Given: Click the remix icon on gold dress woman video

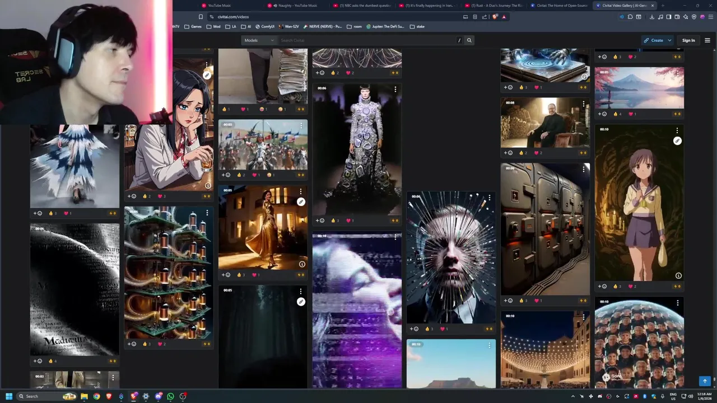Looking at the screenshot, I should pyautogui.click(x=301, y=202).
